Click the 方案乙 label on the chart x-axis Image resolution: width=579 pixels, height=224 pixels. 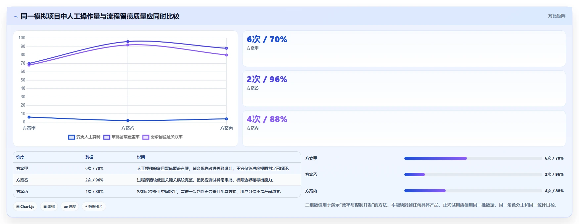[128, 128]
